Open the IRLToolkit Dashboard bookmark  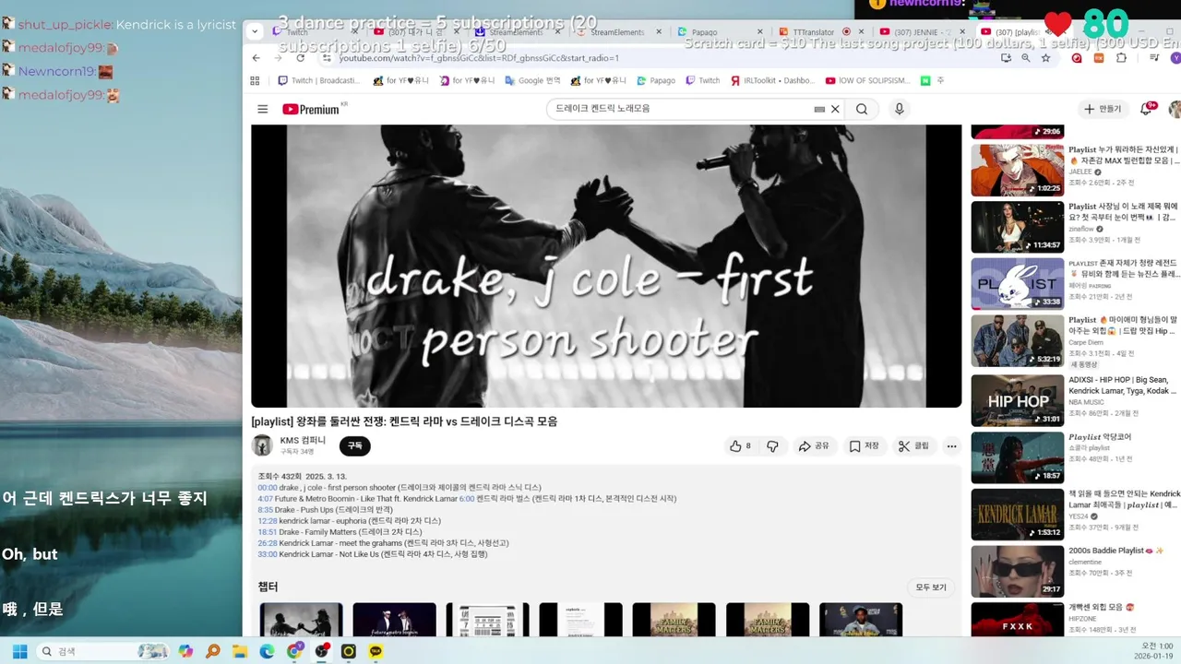[771, 81]
